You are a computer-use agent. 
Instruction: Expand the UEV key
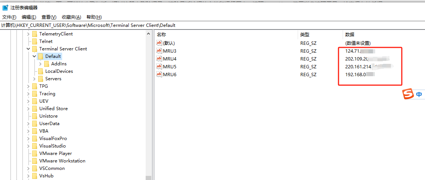(28, 101)
